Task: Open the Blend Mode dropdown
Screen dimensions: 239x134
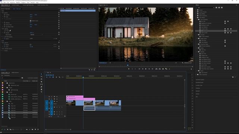Action: coord(37,35)
